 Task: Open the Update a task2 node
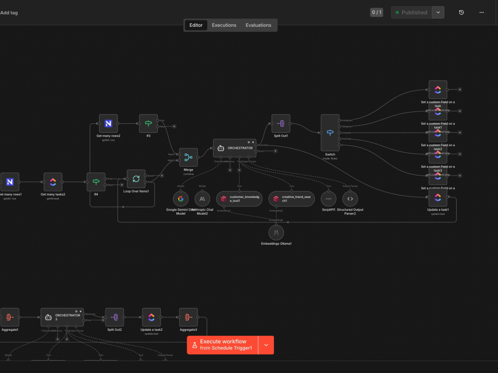point(151,317)
